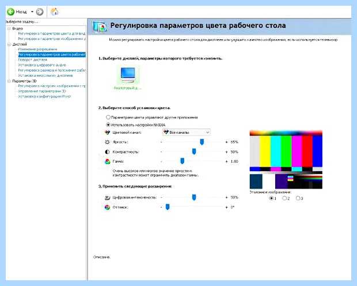Click the contrast plus sign

226,152
